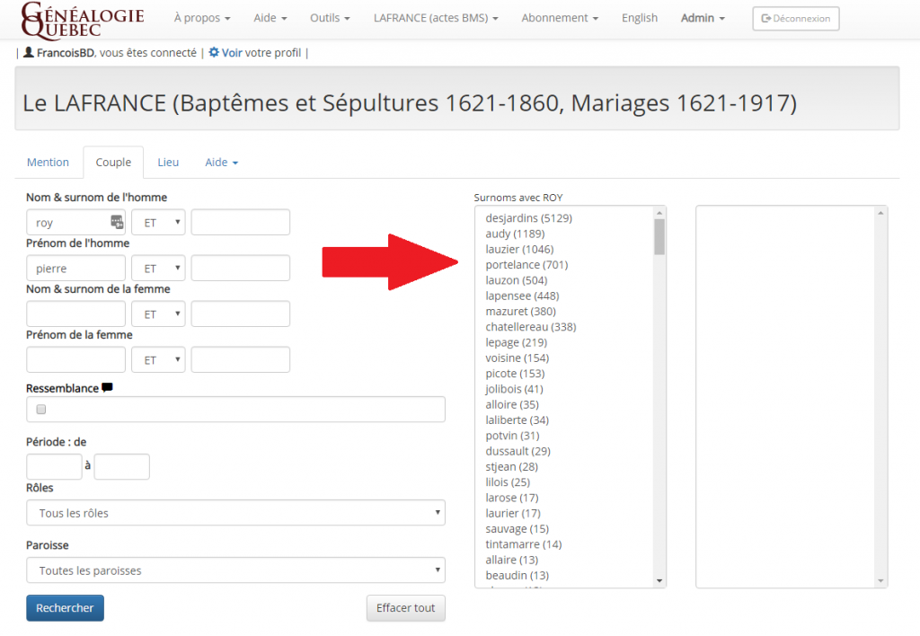920x636 pixels.
Task: Select tintamarre (14) in the list
Action: tap(524, 544)
